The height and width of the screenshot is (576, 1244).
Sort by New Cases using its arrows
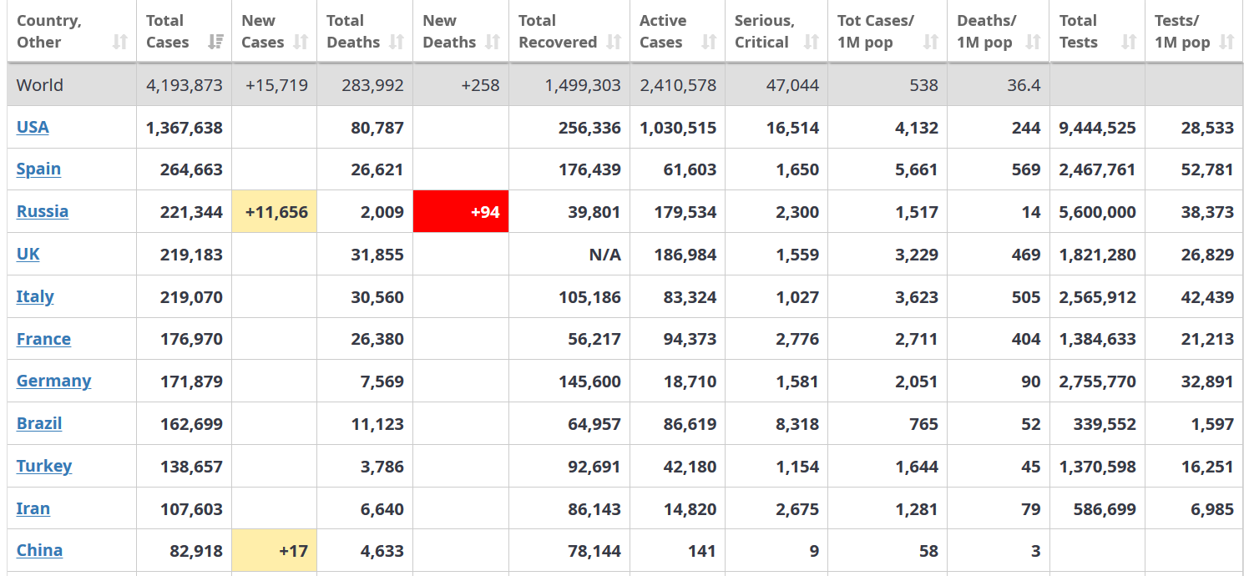301,42
